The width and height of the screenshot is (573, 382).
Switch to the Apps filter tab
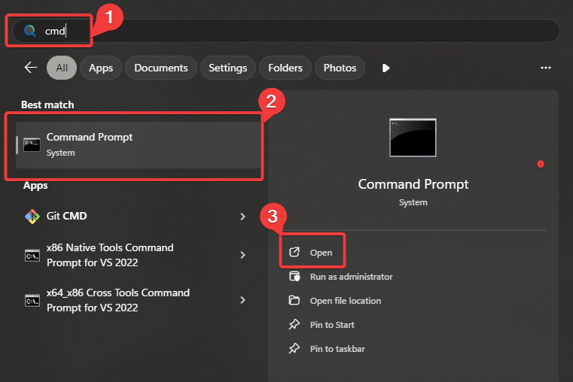[x=101, y=68]
